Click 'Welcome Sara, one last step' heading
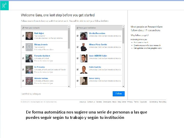 point(58,15)
